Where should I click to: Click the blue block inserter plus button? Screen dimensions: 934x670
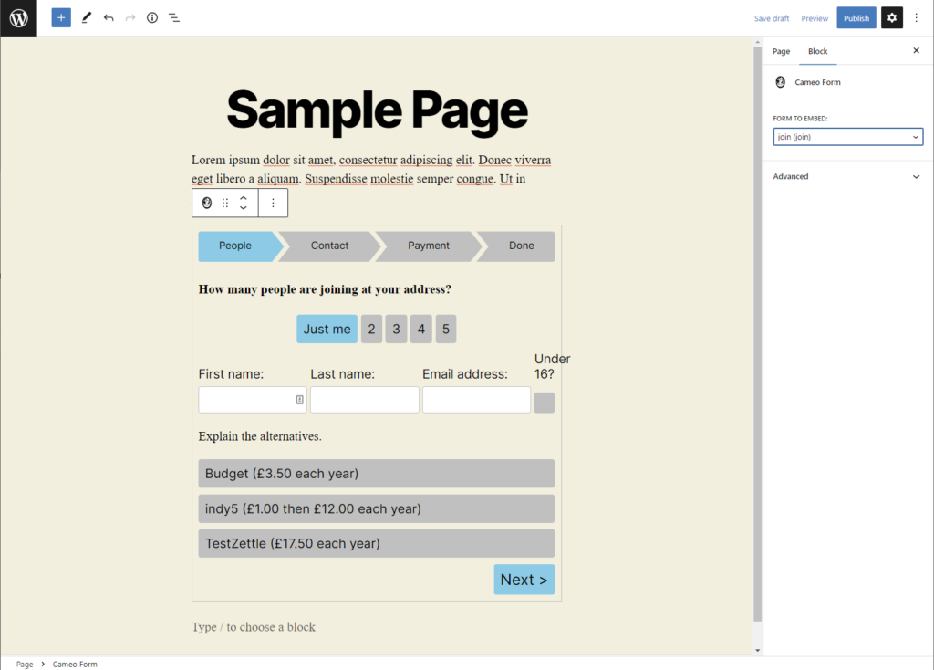[61, 18]
